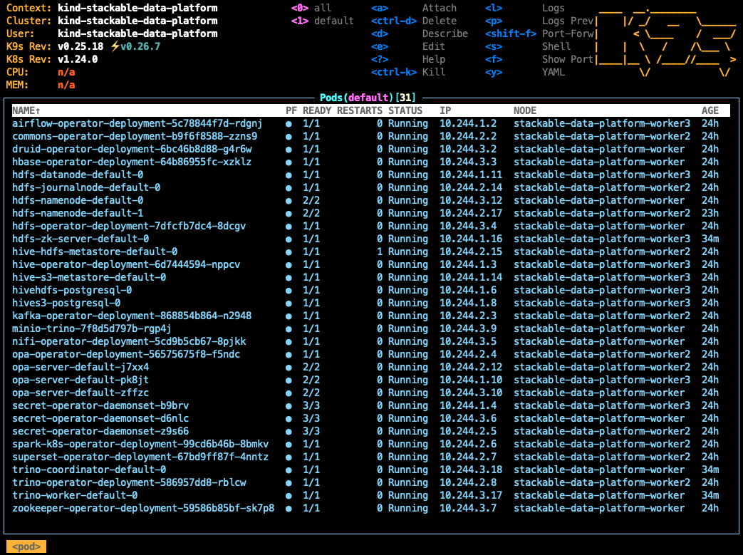
Task: Select hive-operator-deployment-6d7444594-nppcv pod
Action: [x=370, y=264]
